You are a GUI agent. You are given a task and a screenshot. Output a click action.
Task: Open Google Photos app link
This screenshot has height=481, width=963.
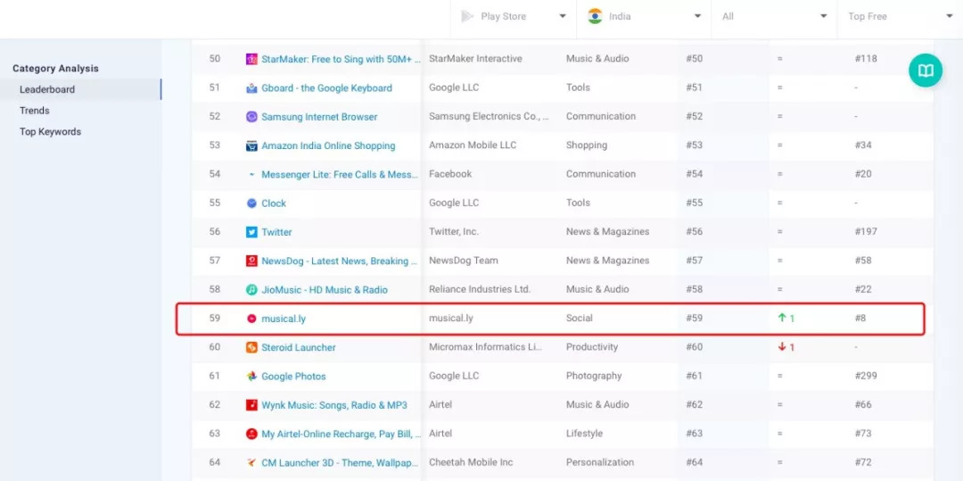click(x=293, y=376)
